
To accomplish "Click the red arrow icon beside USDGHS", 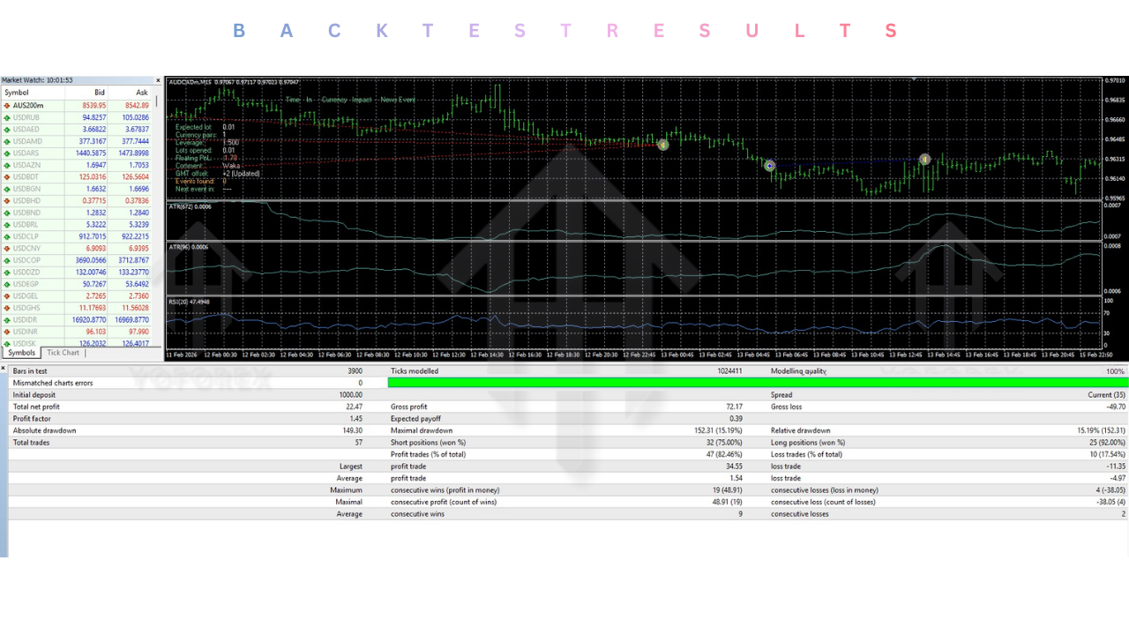I will click(x=7, y=308).
